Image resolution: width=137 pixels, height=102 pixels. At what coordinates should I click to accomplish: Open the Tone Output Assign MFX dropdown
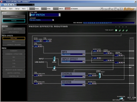(x=50, y=41)
